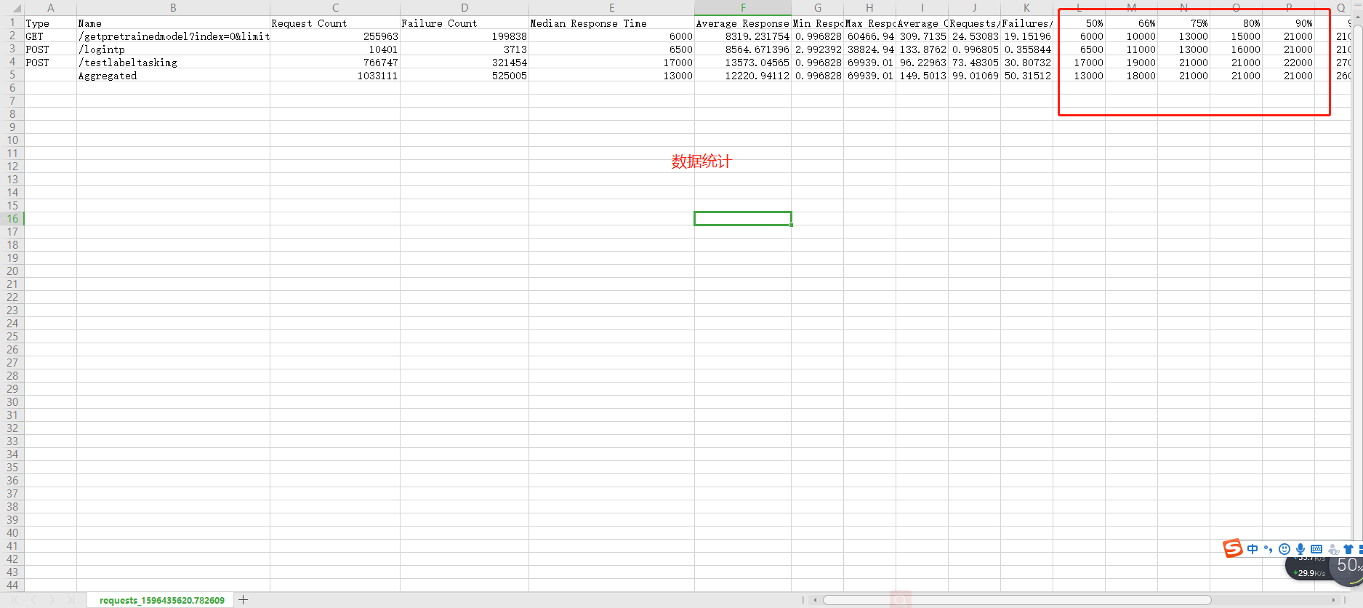Select column F header
1363x608 pixels.
[x=743, y=8]
